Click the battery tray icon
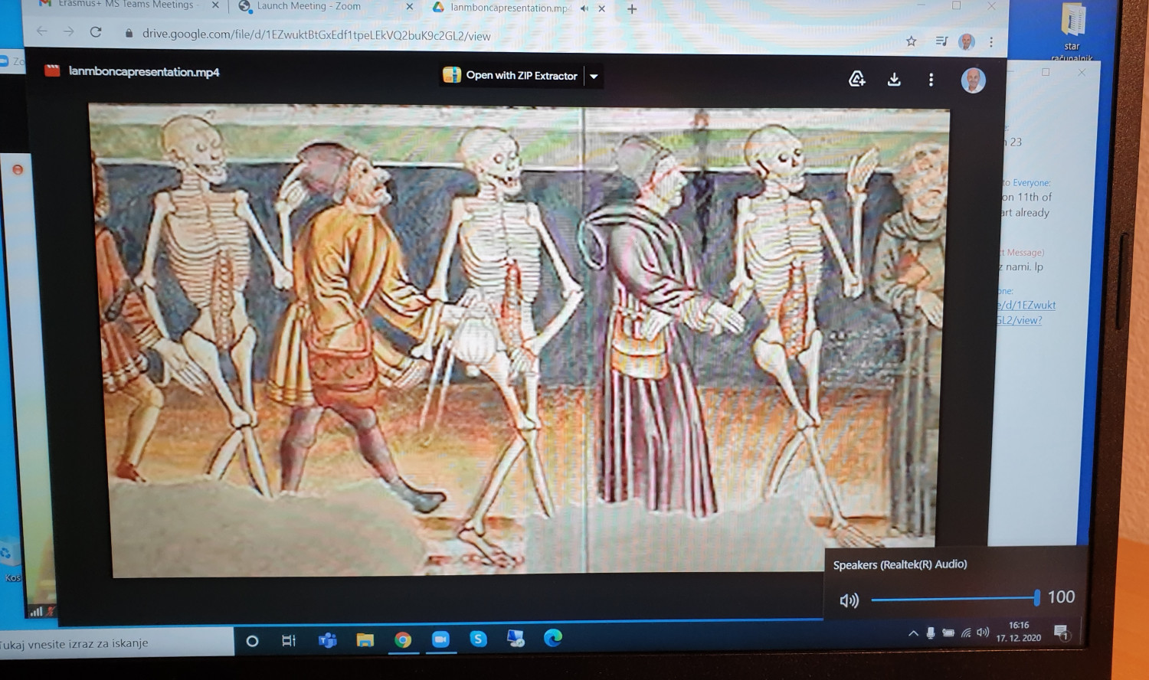This screenshot has width=1149, height=680. 948,633
